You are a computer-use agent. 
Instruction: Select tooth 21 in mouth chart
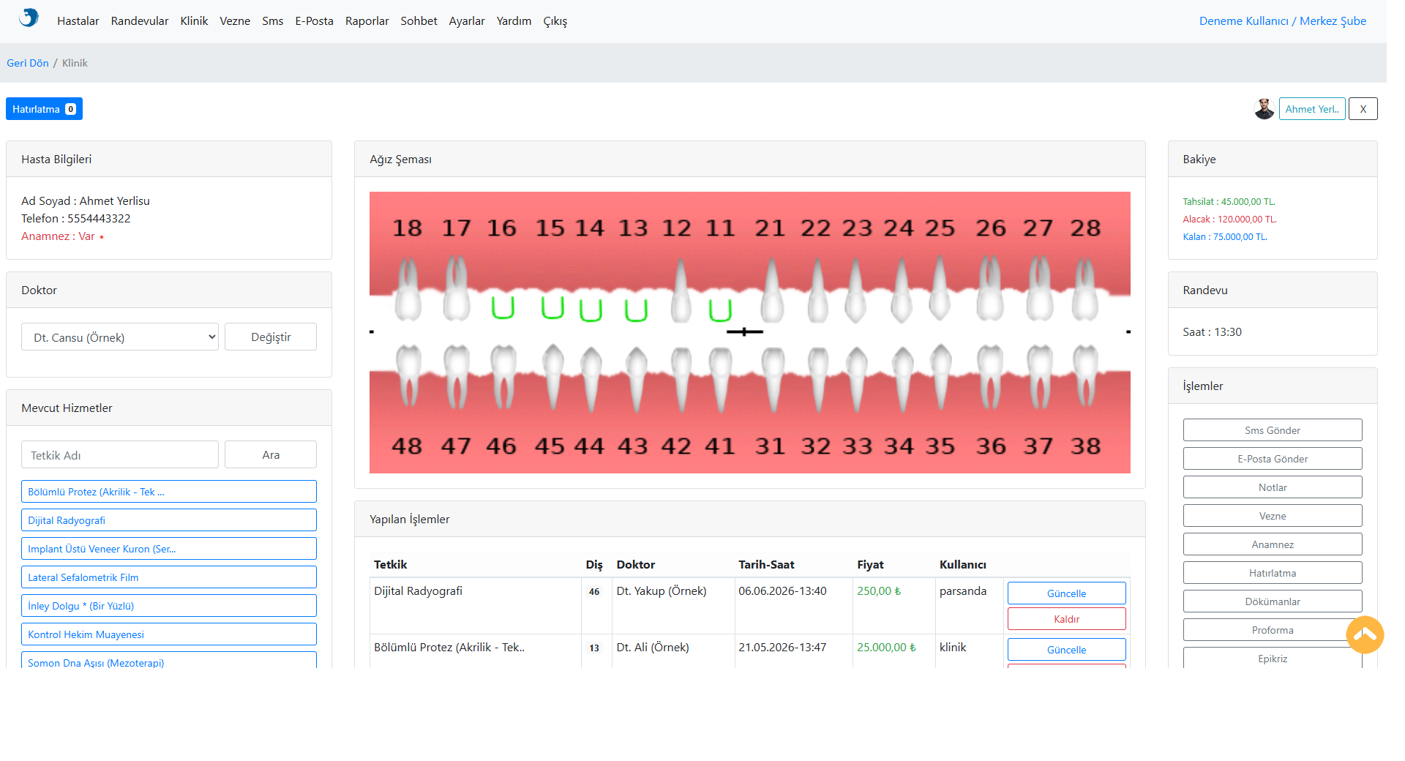pyautogui.click(x=771, y=290)
